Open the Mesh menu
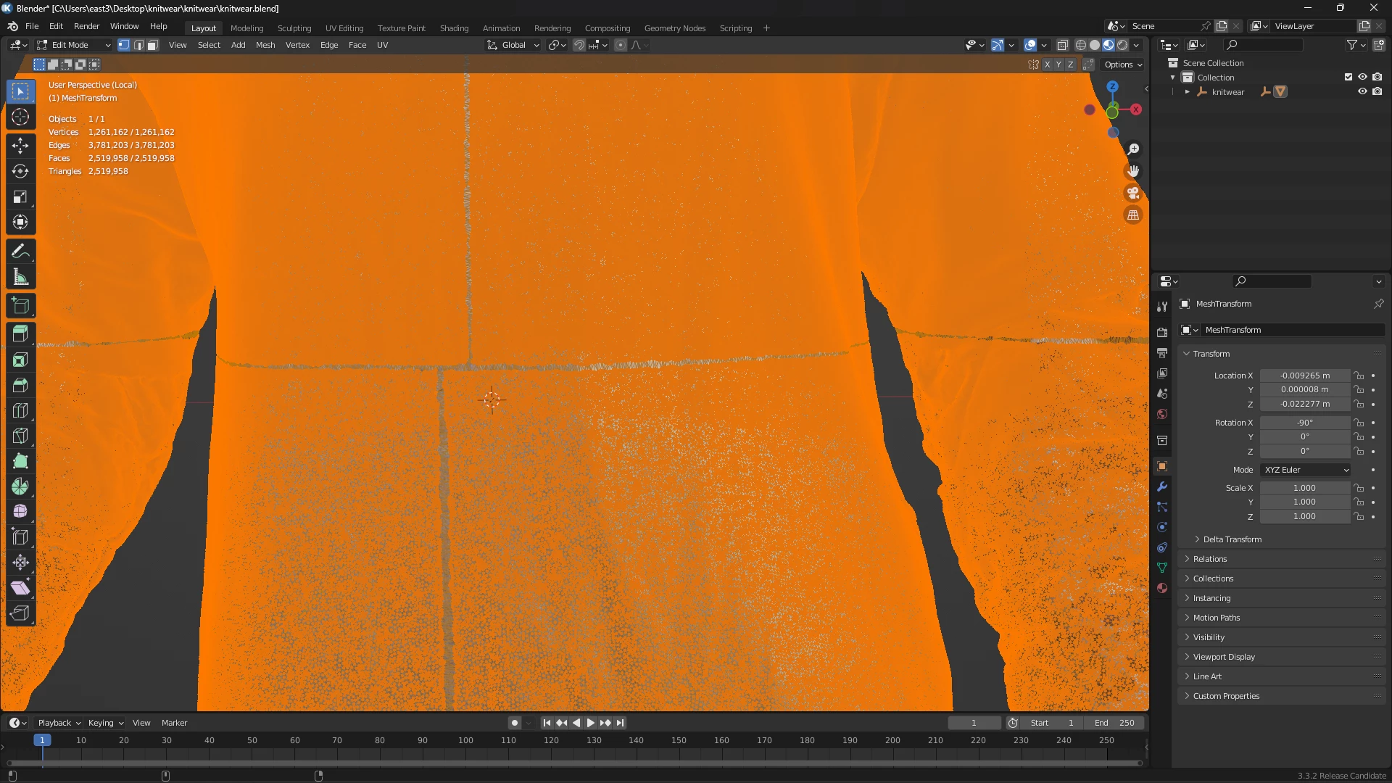Image resolution: width=1392 pixels, height=783 pixels. 265,45
